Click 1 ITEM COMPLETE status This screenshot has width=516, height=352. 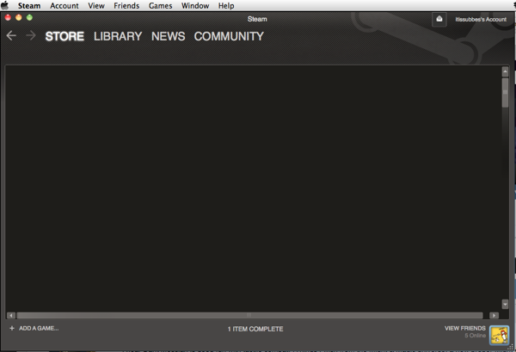click(x=255, y=329)
